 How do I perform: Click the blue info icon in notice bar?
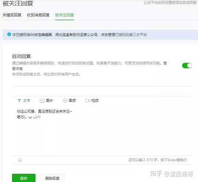pyautogui.click(x=9, y=34)
